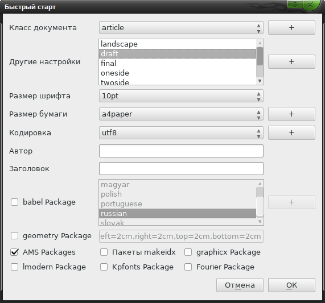Uncheck the AMS Packages checkbox

coord(14,252)
